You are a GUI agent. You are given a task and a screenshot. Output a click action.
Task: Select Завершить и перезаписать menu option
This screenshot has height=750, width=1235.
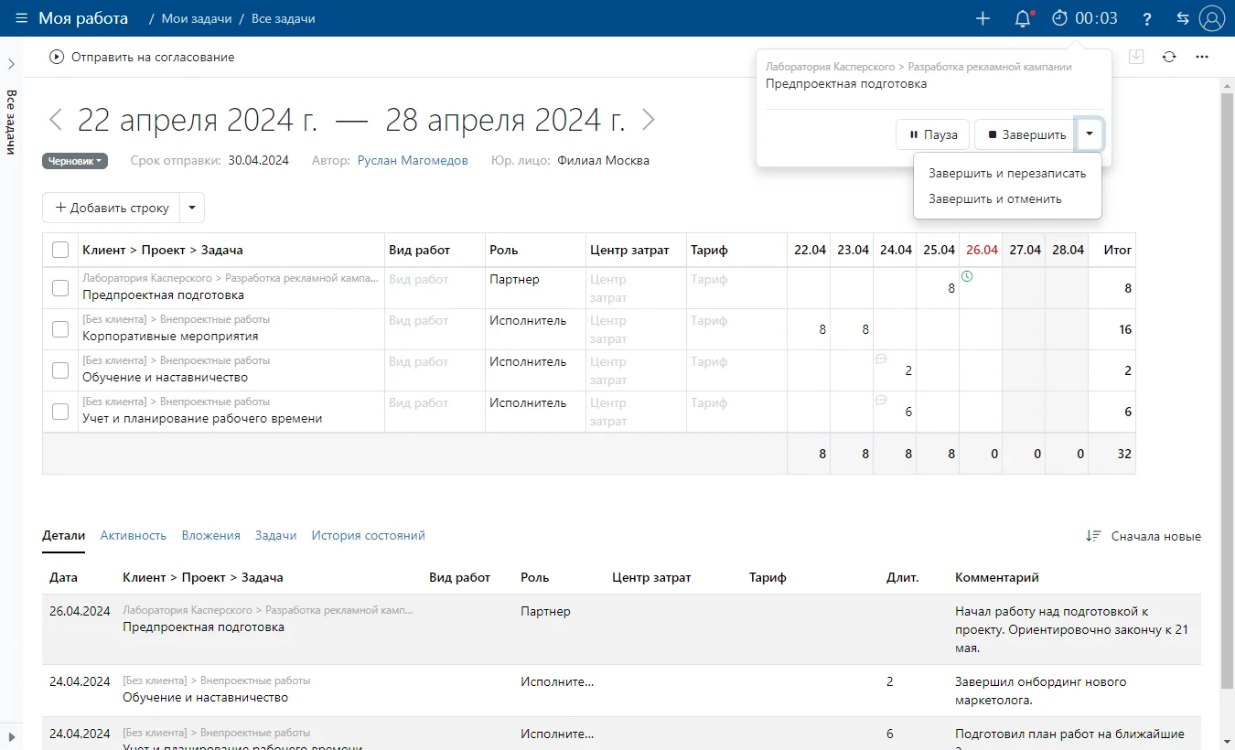click(x=1007, y=174)
